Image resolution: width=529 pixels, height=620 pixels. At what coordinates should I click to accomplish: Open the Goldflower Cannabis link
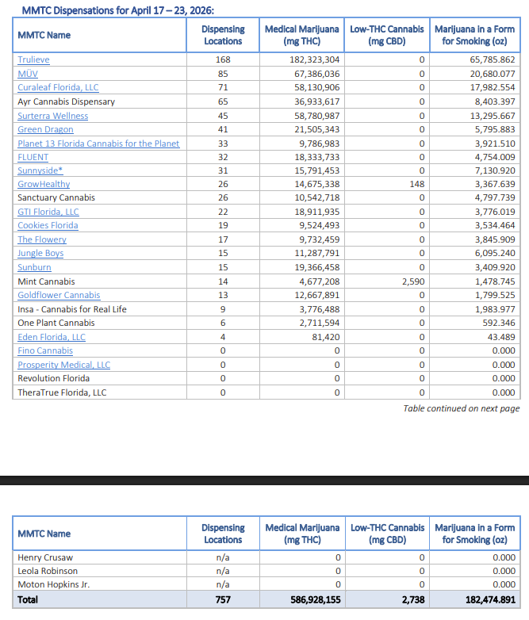[59, 295]
